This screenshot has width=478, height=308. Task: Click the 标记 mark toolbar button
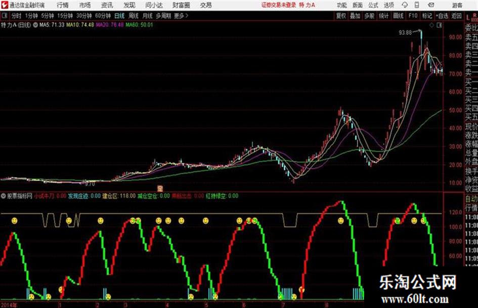pos(427,16)
